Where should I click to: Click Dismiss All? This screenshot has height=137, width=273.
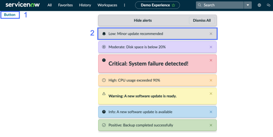coord(202,20)
